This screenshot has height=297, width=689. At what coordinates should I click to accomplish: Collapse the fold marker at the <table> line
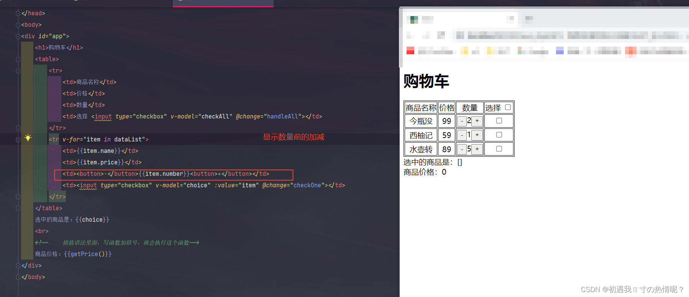pos(18,59)
